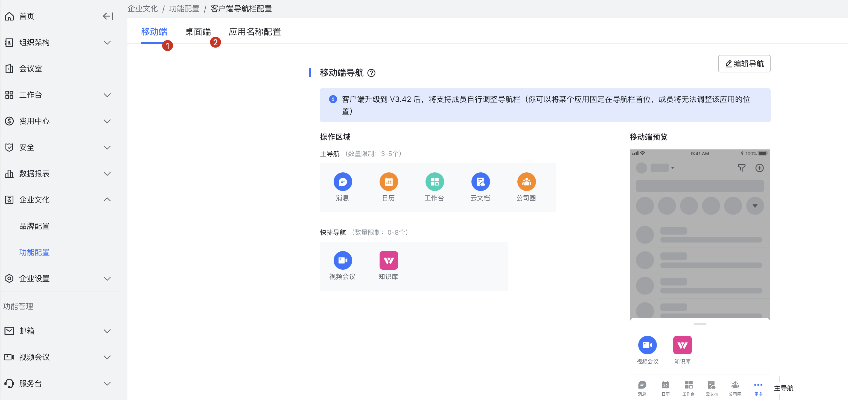The width and height of the screenshot is (848, 400).
Task: Click the 公司圈 icon in preview bottom bar
Action: [x=735, y=385]
